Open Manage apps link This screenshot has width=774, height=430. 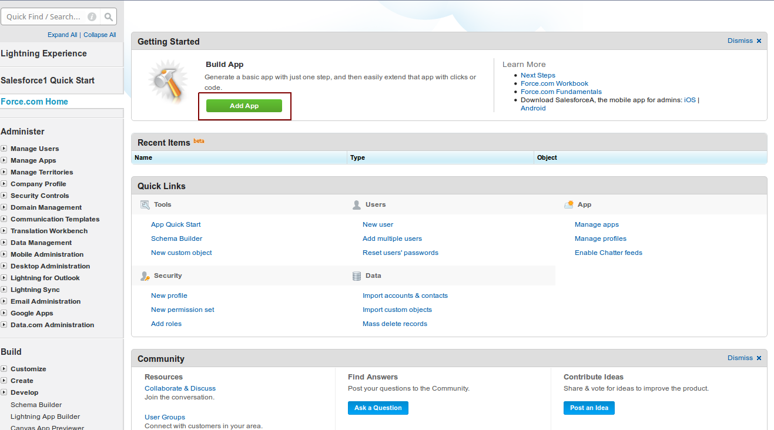597,224
